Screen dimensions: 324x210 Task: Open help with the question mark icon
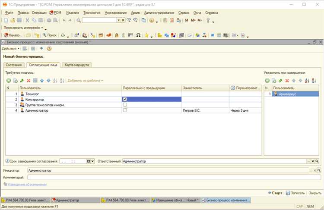click(x=49, y=48)
